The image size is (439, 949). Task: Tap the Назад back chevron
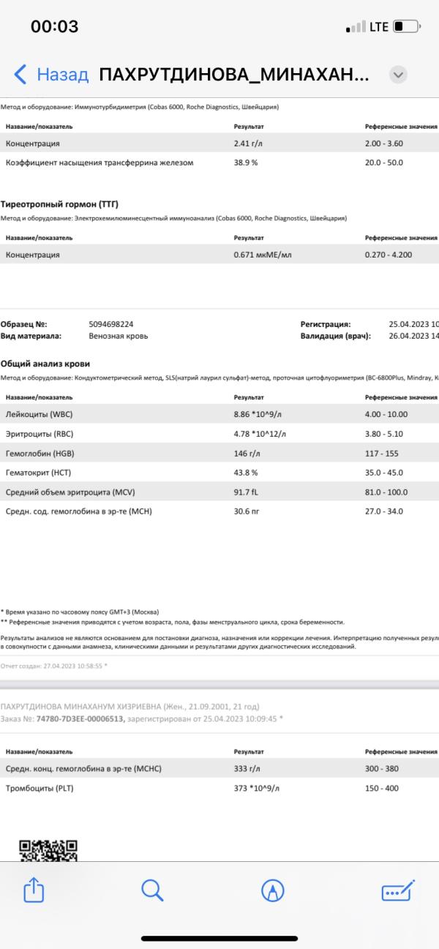(20, 75)
